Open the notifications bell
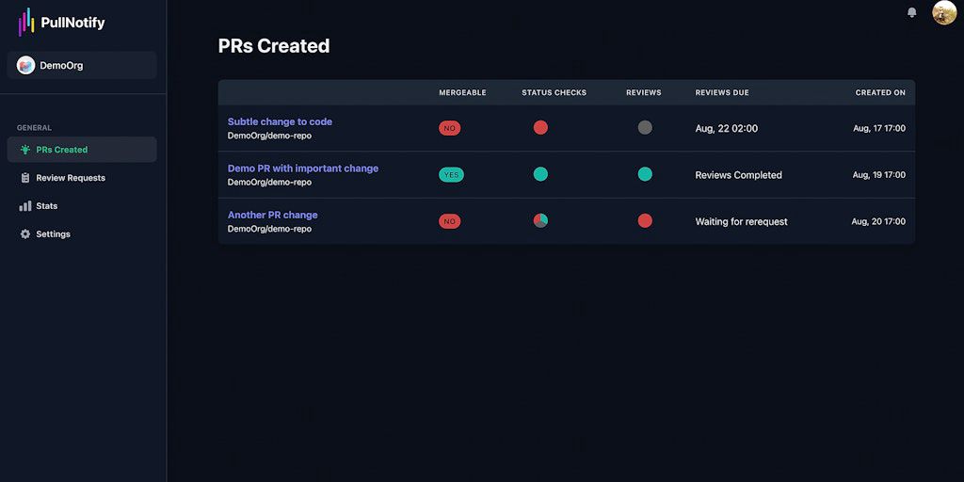This screenshot has width=964, height=482. [x=911, y=12]
